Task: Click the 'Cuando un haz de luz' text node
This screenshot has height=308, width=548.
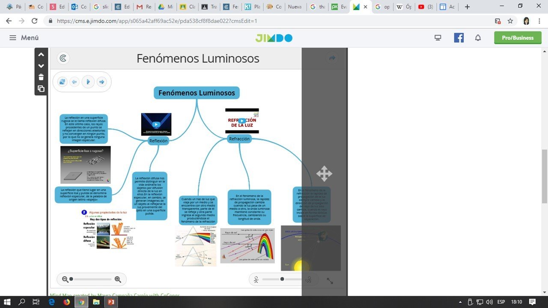Action: coord(198,210)
